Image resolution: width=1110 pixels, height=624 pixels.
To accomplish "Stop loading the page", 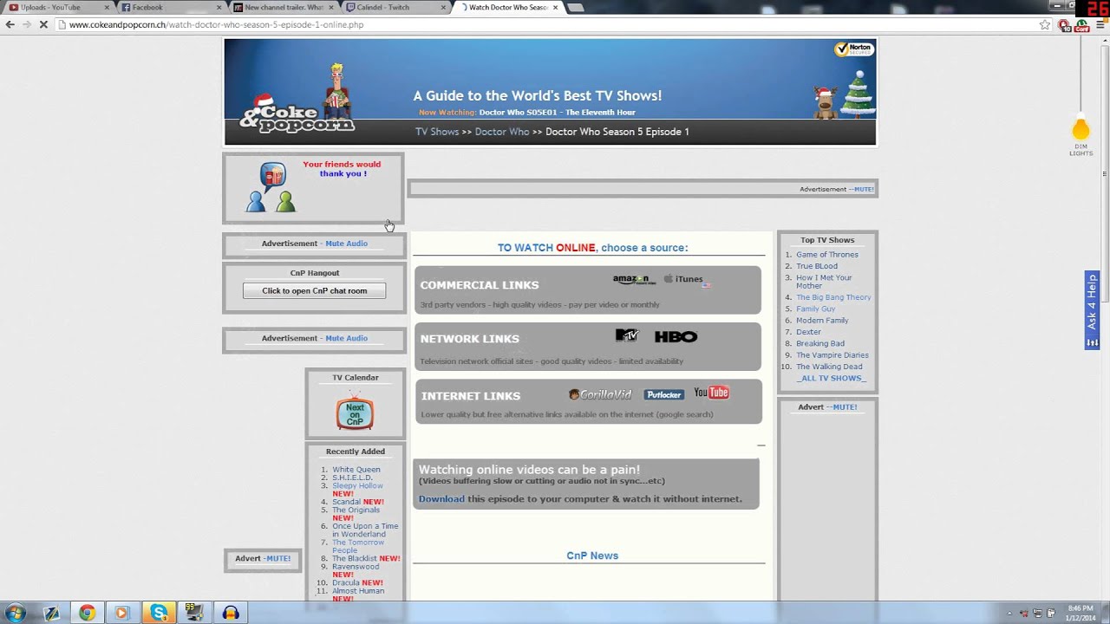I will click(x=42, y=24).
